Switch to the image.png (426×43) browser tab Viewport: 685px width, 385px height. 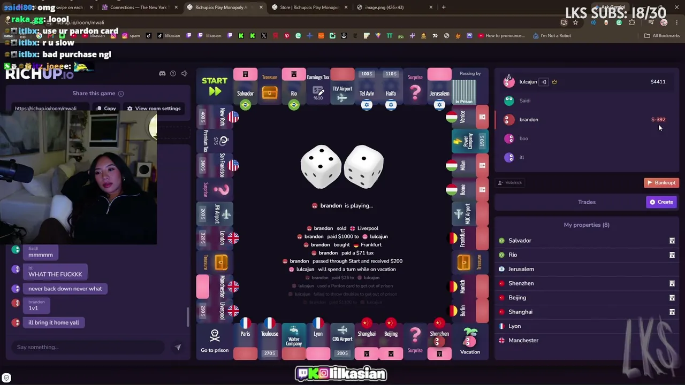tap(394, 7)
